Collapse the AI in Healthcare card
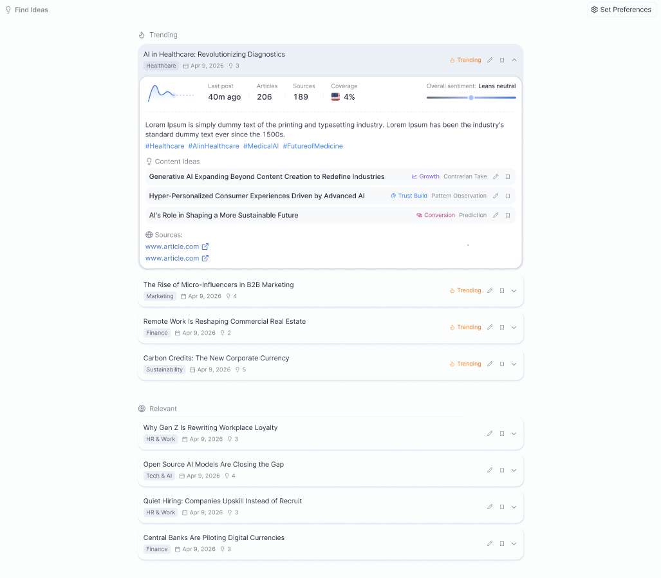This screenshot has height=578, width=661. point(514,60)
